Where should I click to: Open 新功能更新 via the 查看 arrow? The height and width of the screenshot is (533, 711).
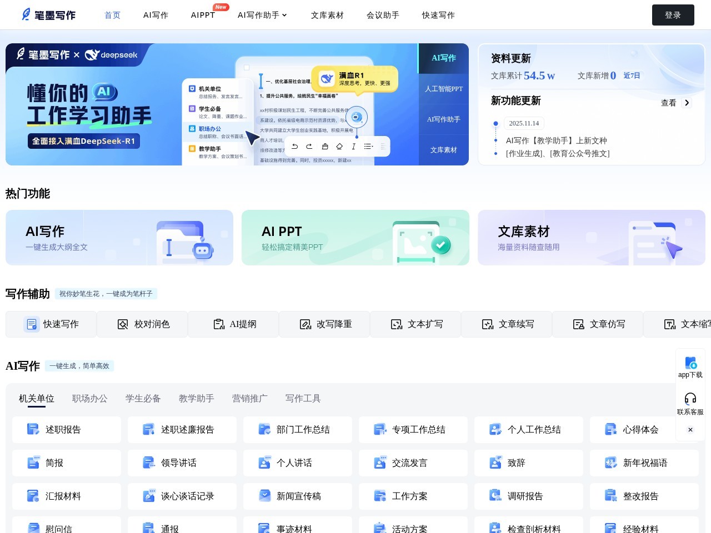pyautogui.click(x=687, y=103)
